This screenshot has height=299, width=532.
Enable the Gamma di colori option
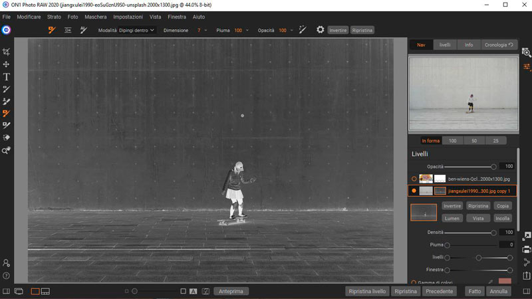pyautogui.click(x=414, y=282)
